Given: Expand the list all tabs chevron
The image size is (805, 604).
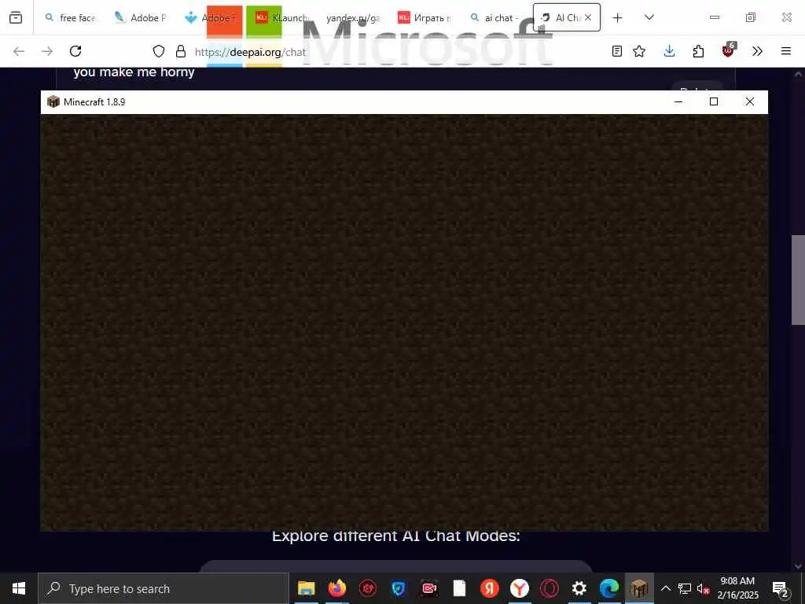Looking at the screenshot, I should (x=649, y=17).
